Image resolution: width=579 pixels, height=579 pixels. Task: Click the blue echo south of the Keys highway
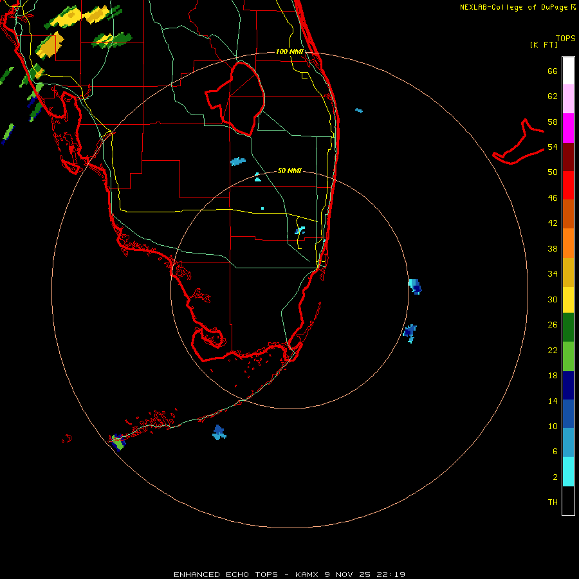[219, 432]
